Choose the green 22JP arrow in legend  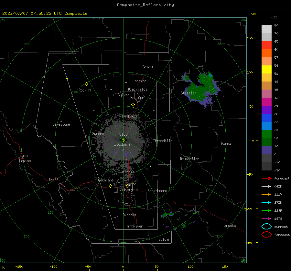pos(266,210)
